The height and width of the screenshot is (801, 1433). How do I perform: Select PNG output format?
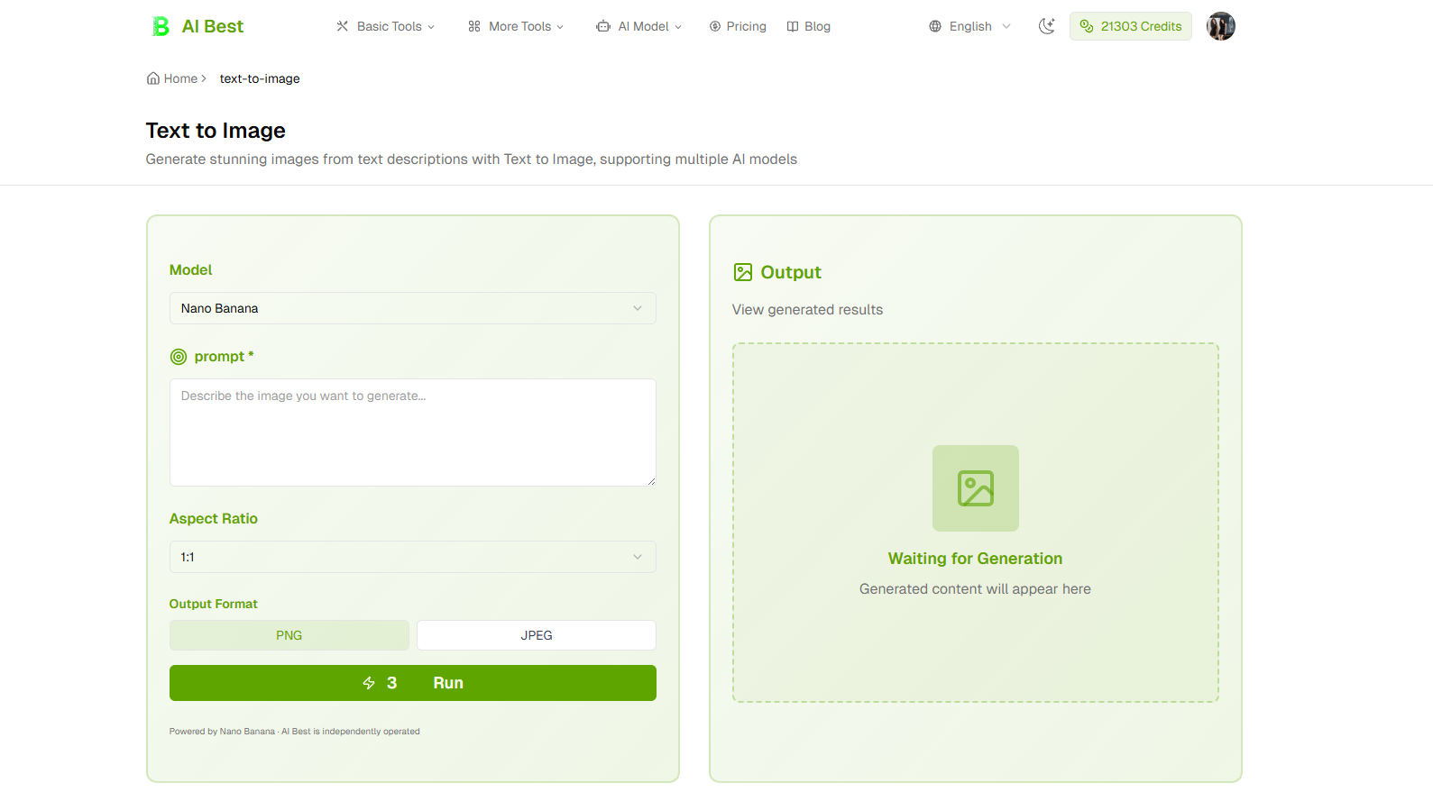(289, 635)
